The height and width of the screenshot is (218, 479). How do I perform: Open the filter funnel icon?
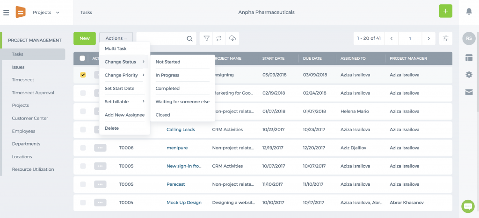(206, 38)
